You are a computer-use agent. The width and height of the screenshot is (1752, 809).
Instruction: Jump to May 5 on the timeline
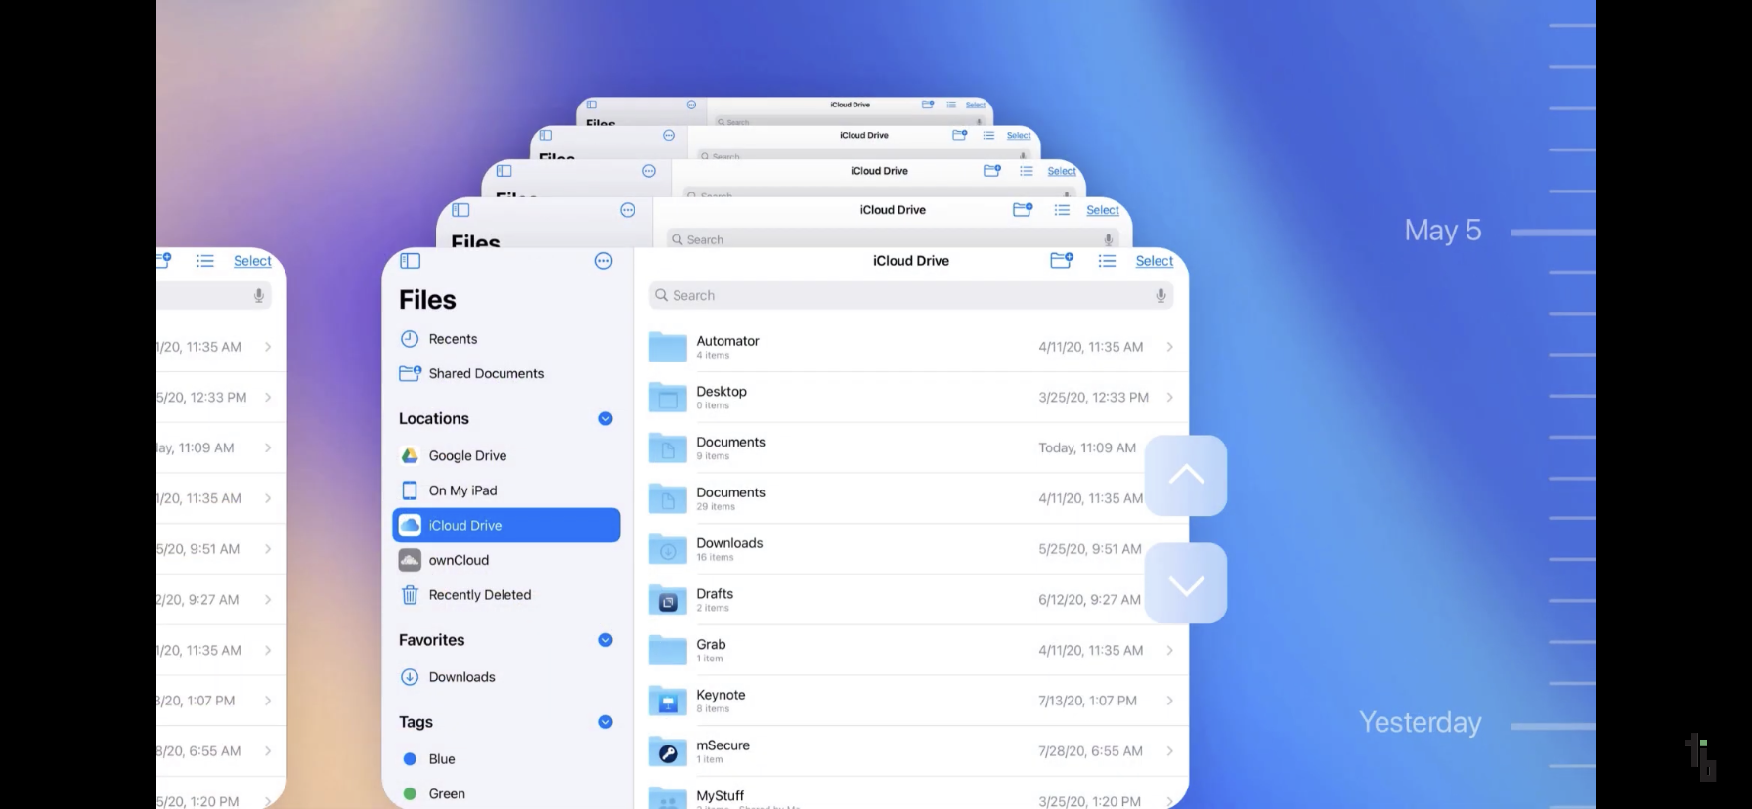tap(1443, 231)
